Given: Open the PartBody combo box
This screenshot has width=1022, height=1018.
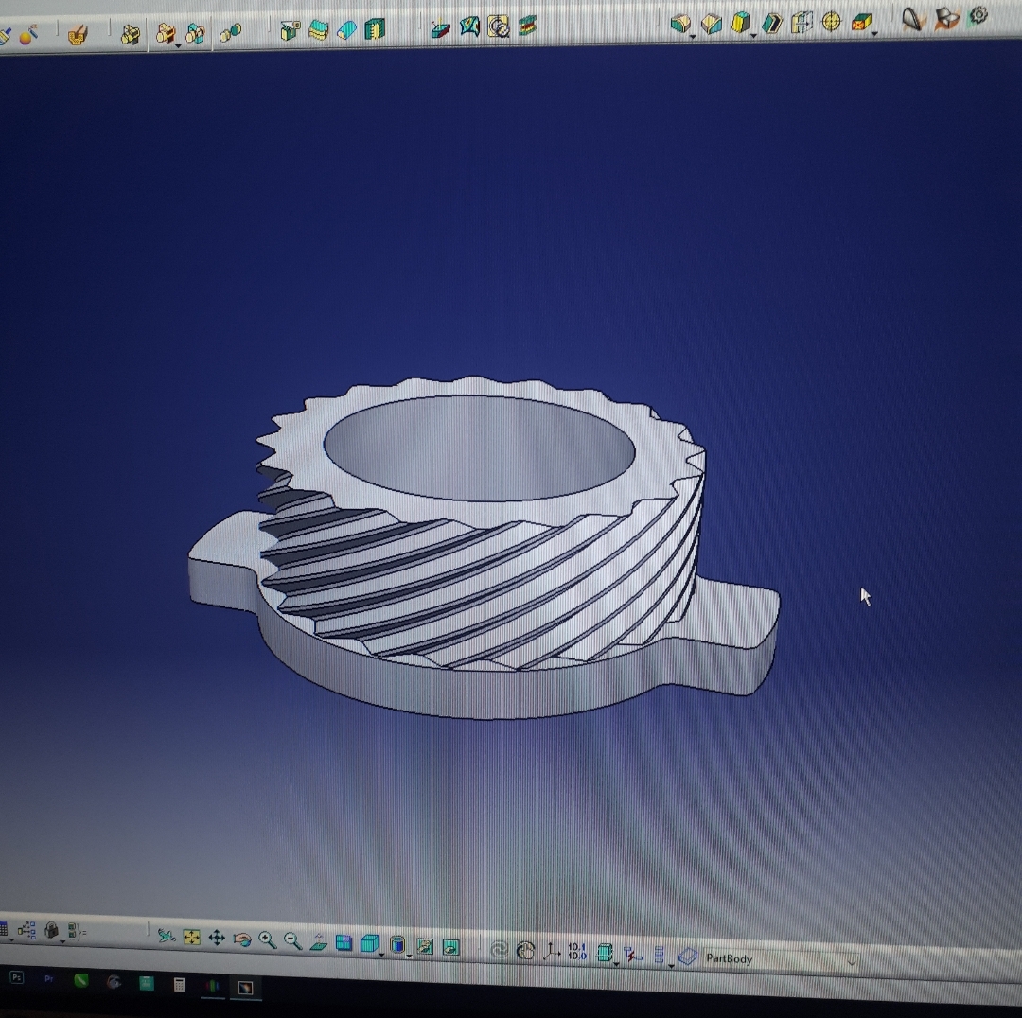Looking at the screenshot, I should 782,959.
